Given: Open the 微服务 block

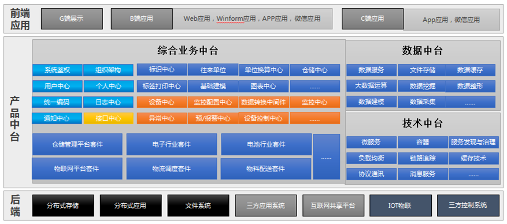Looking at the screenshot, I should click(372, 142).
